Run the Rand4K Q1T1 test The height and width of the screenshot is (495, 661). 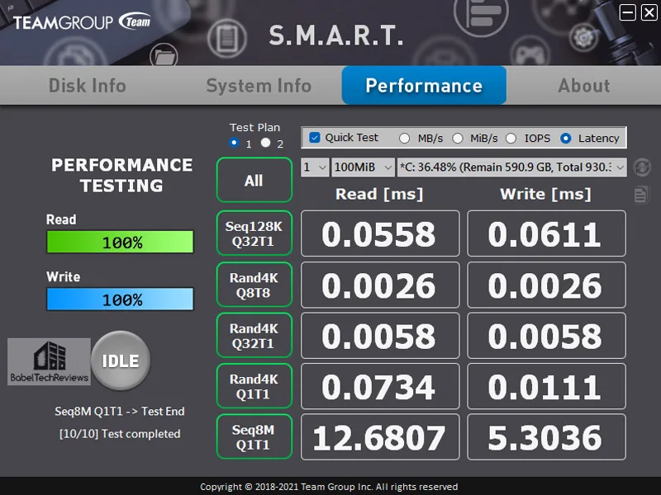point(254,385)
